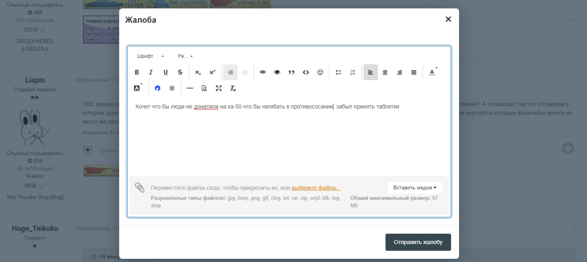Click the green 488 reputation badge
Image resolution: width=587 pixels, height=262 pixels.
click(x=35, y=12)
